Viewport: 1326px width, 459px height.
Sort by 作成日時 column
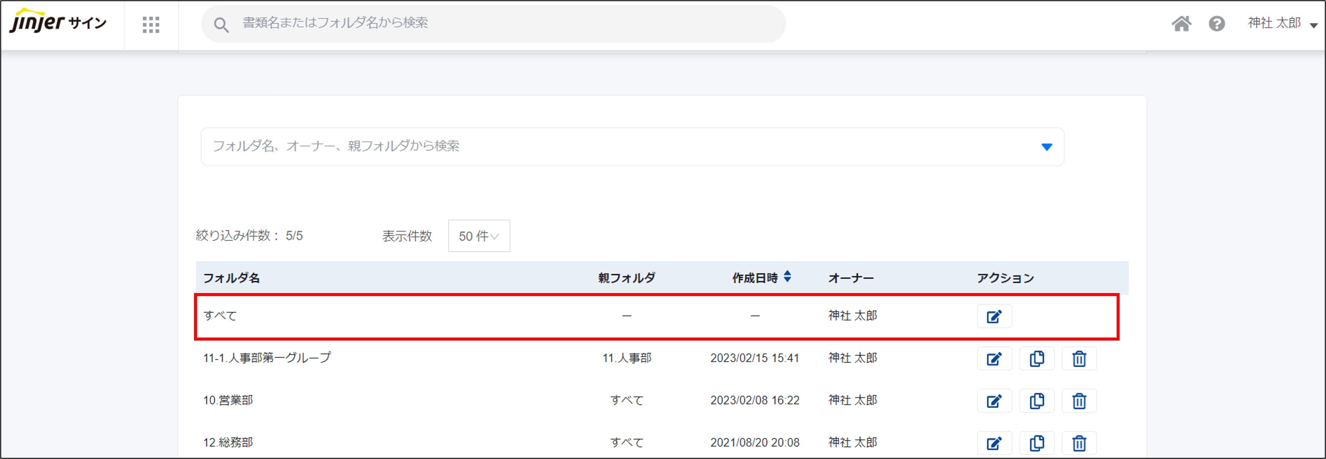761,278
